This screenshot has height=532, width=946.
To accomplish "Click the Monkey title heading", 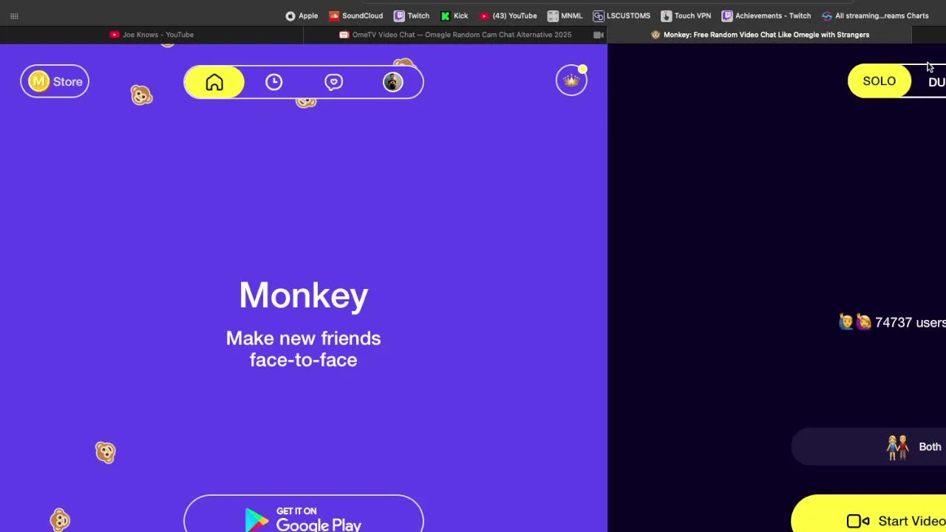I will click(x=304, y=296).
